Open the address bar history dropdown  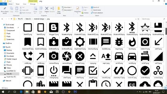(136, 19)
